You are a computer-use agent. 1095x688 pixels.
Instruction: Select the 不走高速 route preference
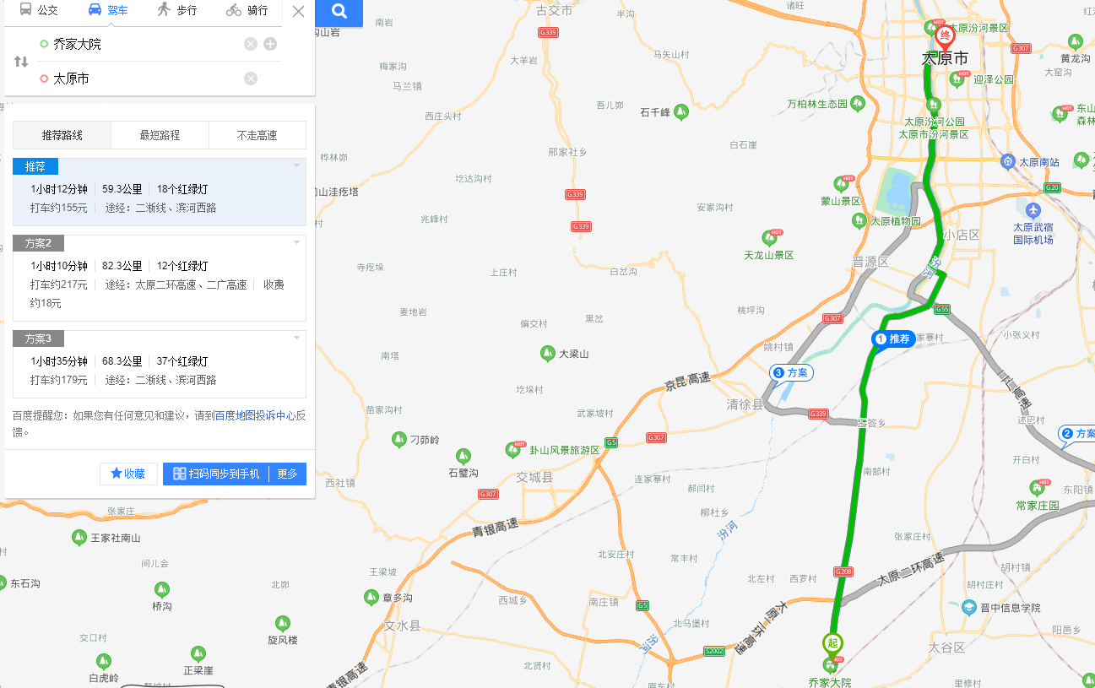[257, 135]
